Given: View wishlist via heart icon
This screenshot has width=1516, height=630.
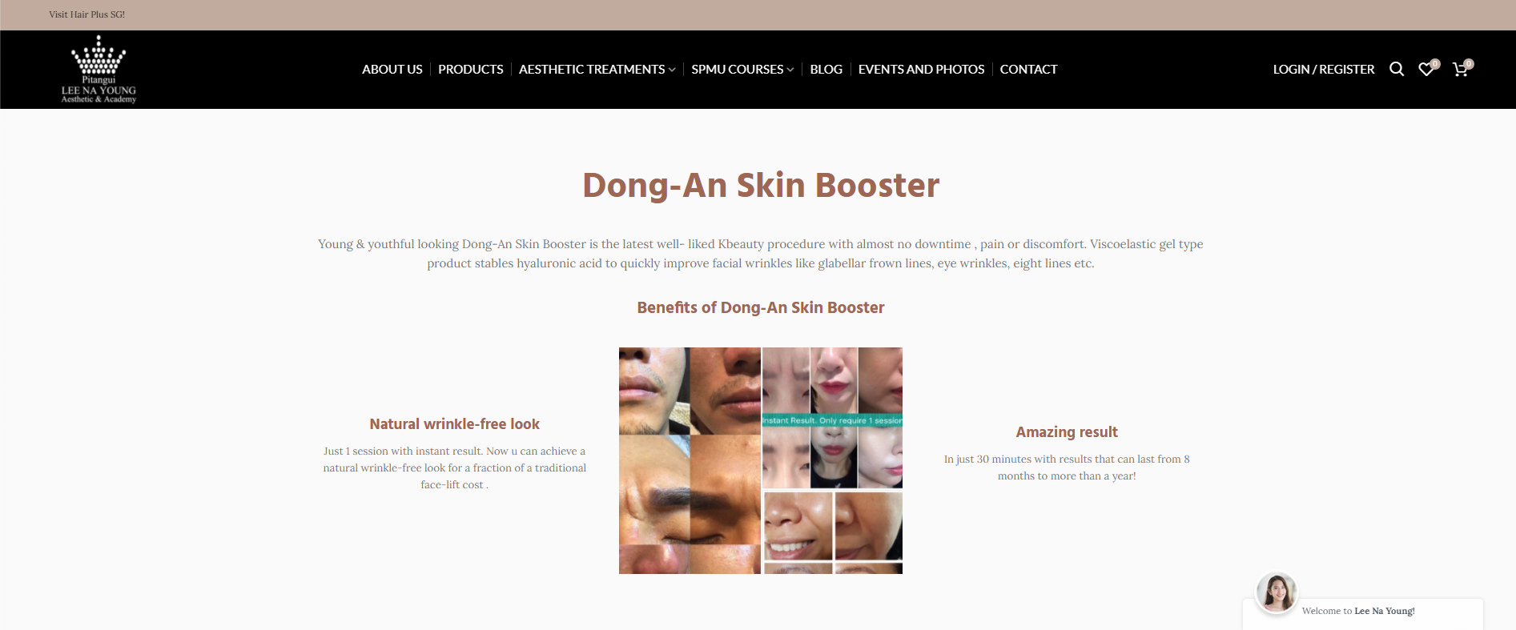Looking at the screenshot, I should tap(1428, 69).
